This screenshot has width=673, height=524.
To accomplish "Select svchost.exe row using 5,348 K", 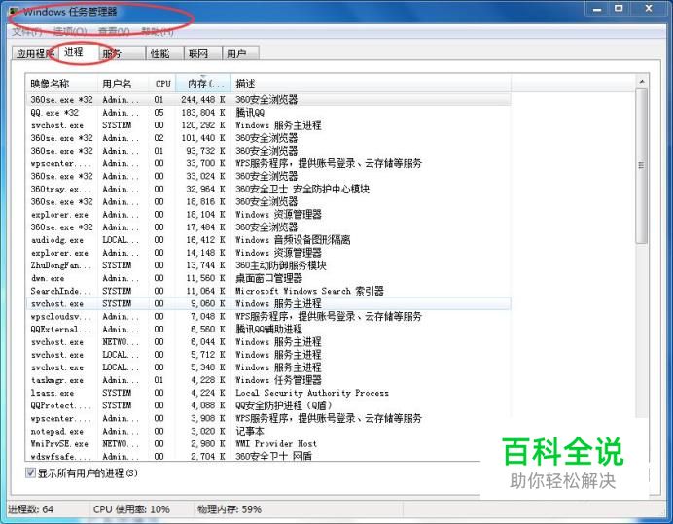I will [268, 367].
